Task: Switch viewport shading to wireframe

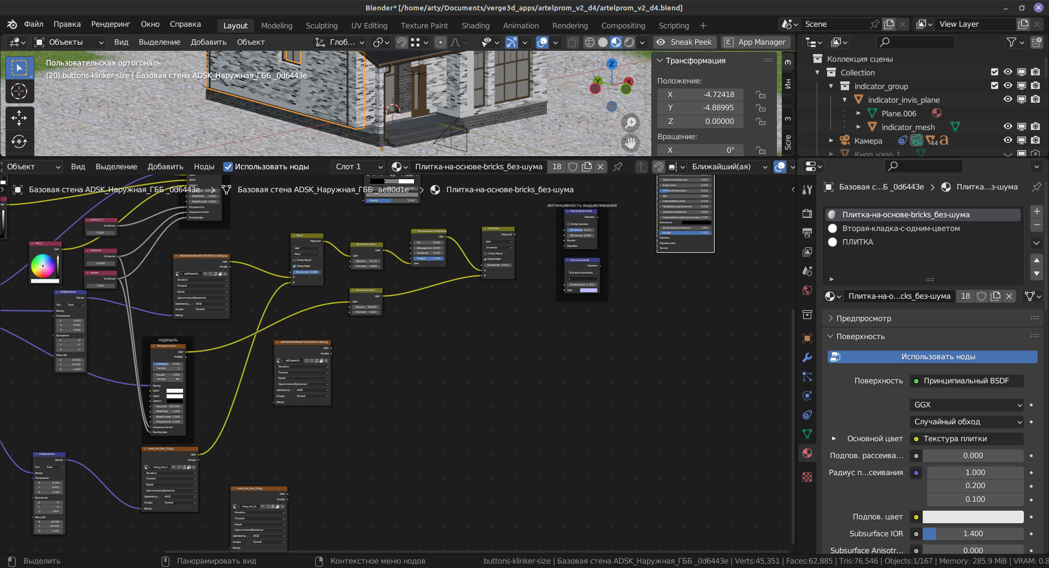Action: tap(590, 42)
